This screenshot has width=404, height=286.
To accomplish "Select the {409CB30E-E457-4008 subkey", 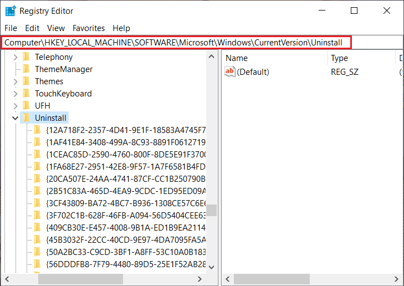I will click(126, 227).
